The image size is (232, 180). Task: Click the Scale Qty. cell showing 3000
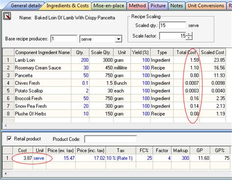tap(101, 60)
